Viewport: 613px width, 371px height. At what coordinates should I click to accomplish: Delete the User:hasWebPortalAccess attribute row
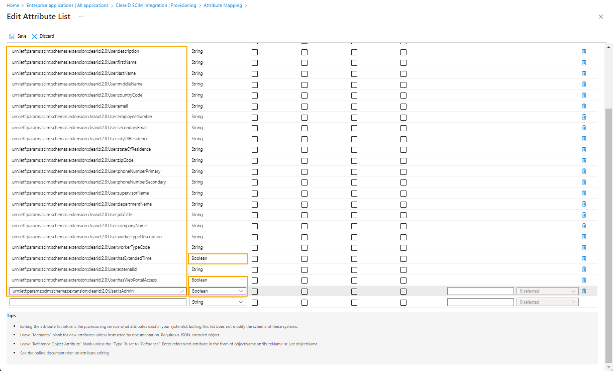coord(583,280)
